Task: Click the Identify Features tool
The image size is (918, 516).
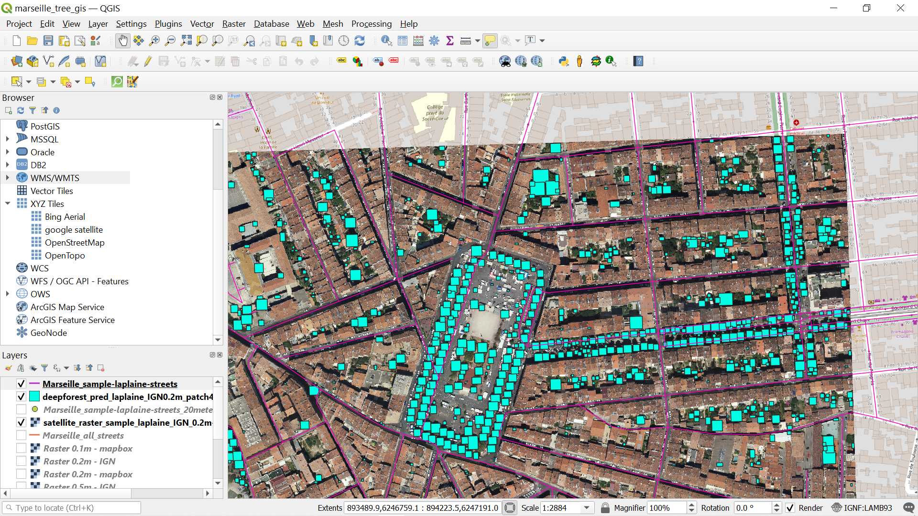Action: (386, 41)
